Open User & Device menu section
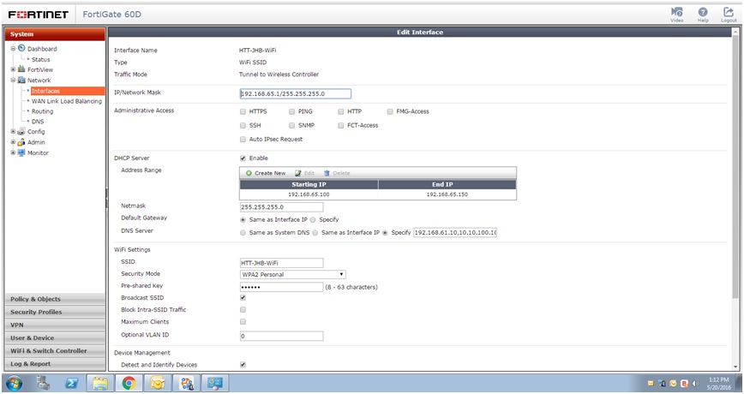The image size is (744, 394). click(55, 338)
